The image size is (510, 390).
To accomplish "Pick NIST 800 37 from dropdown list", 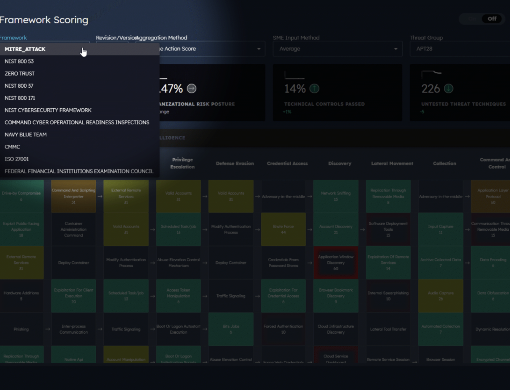I will click(x=80, y=86).
